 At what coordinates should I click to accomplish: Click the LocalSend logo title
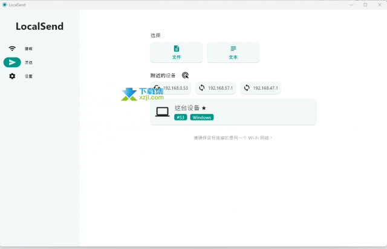pos(39,26)
